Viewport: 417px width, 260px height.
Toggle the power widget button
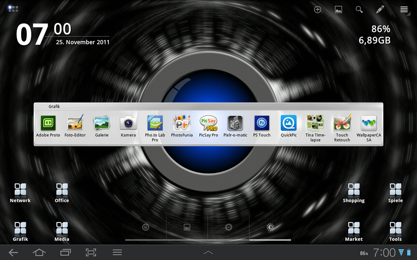click(x=145, y=227)
